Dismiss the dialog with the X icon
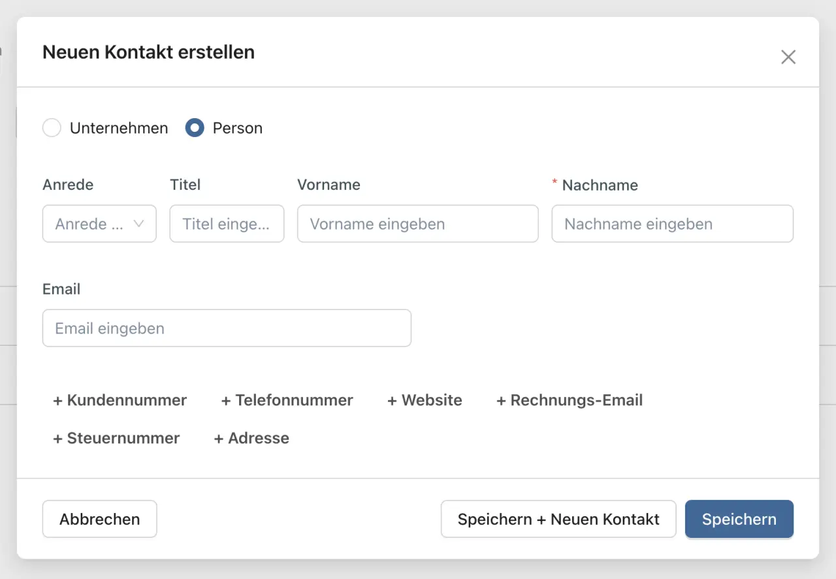 788,57
